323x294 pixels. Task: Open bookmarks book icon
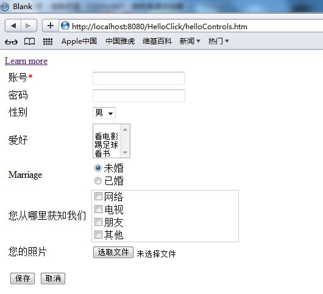point(29,41)
